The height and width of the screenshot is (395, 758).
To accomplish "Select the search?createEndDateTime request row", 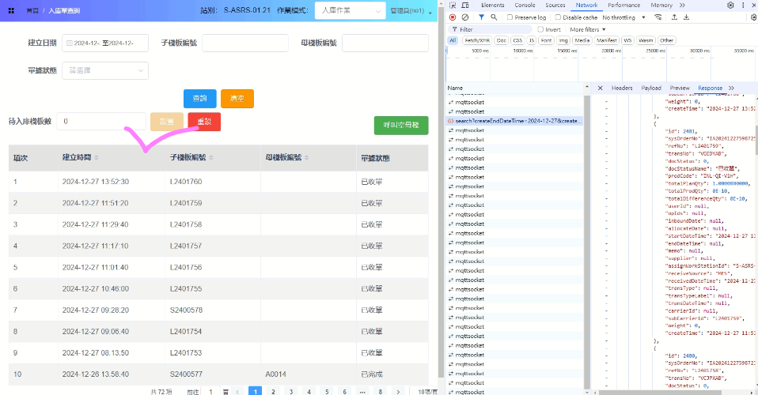I will [x=514, y=121].
